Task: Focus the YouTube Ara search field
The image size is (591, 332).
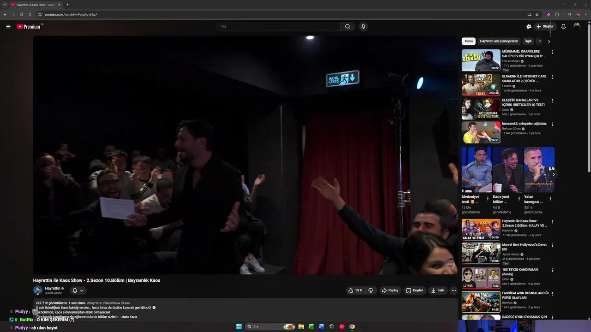Action: point(278,27)
